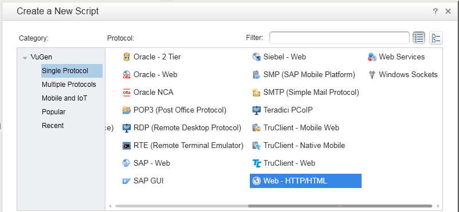This screenshot has width=459, height=212.
Task: Click the Siebel - Web protocol icon
Action: click(256, 57)
